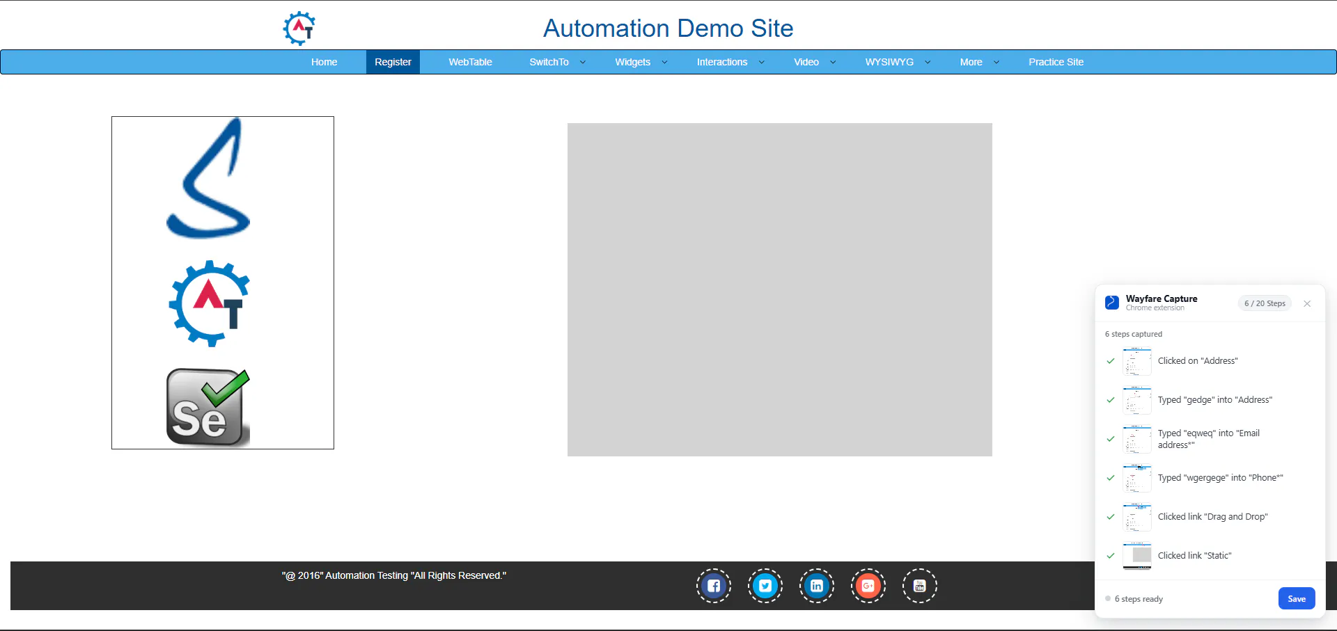This screenshot has height=631, width=1337.
Task: Open the Twitter icon in footer
Action: click(x=765, y=586)
